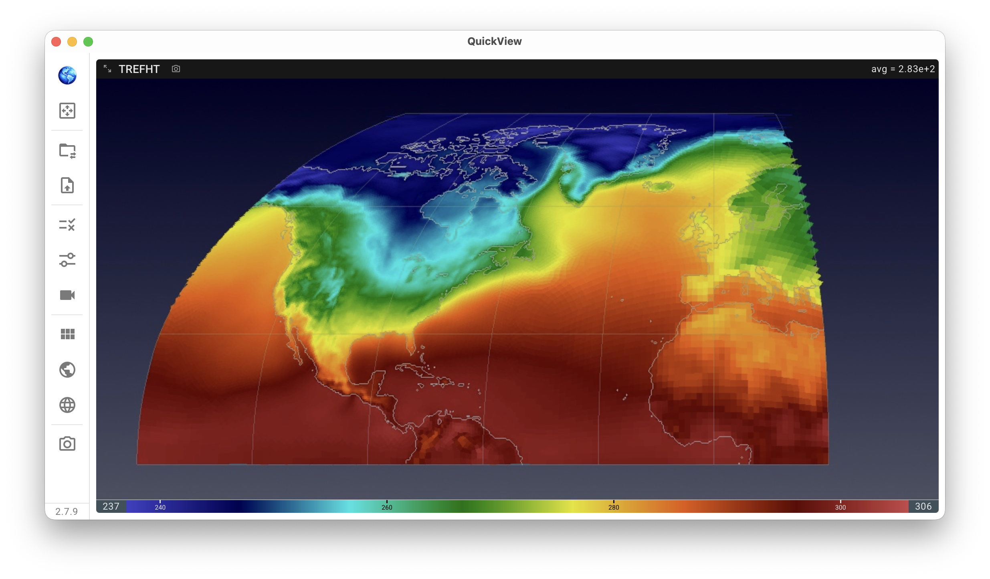Click the TREFHT variable title
This screenshot has width=990, height=579.
click(x=139, y=69)
